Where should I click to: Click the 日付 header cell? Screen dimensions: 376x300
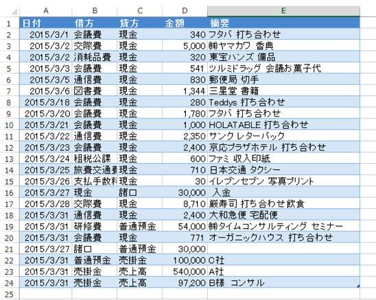coord(45,23)
